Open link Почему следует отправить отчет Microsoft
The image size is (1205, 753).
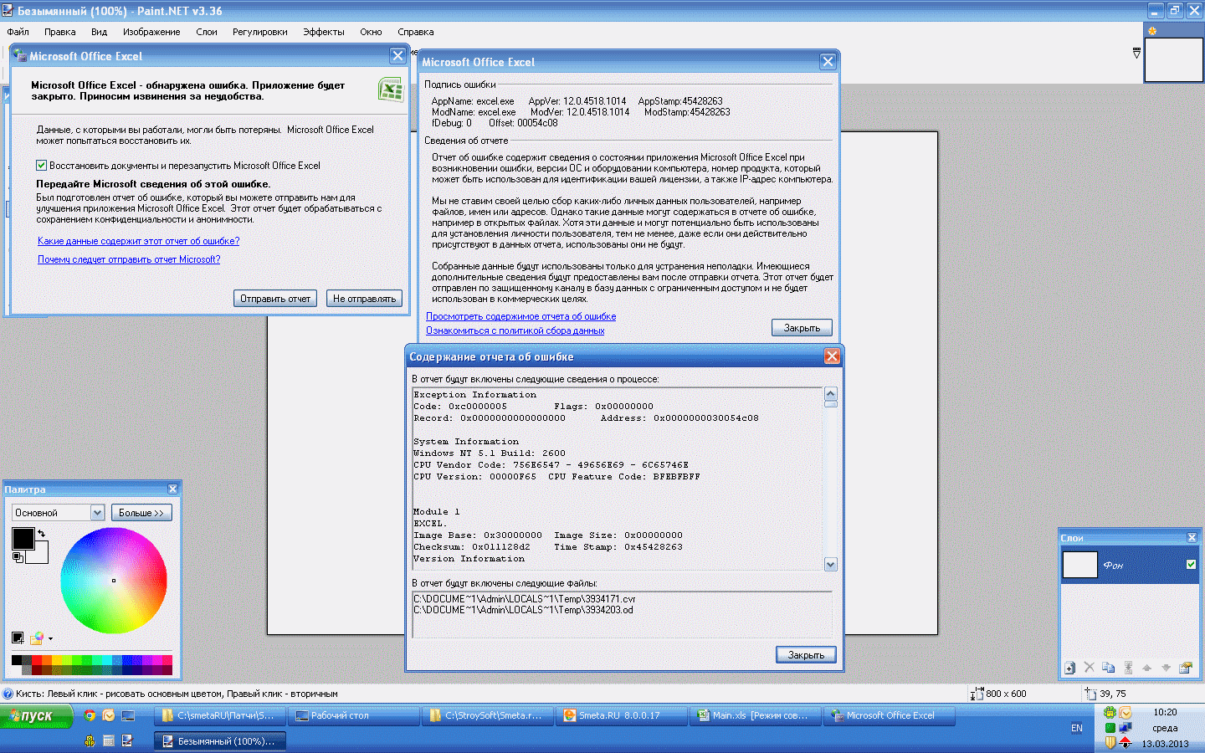[x=129, y=259]
